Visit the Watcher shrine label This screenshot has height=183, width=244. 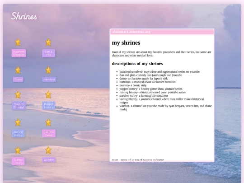coord(49,160)
